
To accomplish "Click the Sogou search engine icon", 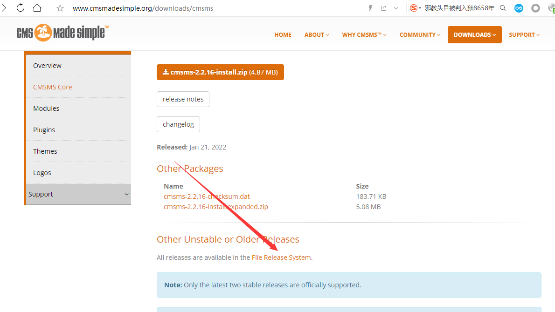I will tap(413, 8).
